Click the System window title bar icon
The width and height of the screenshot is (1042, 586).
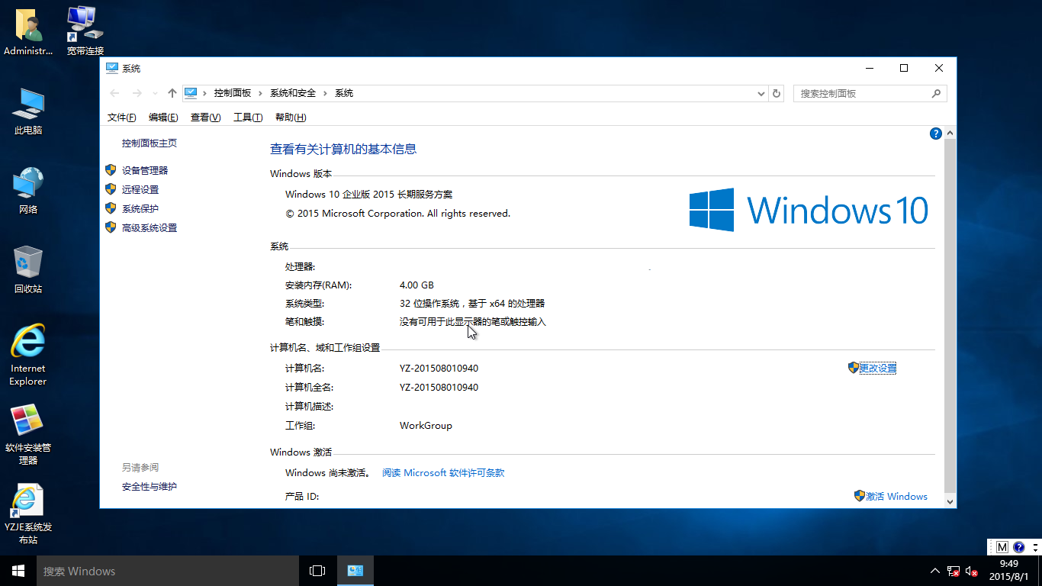coord(112,68)
